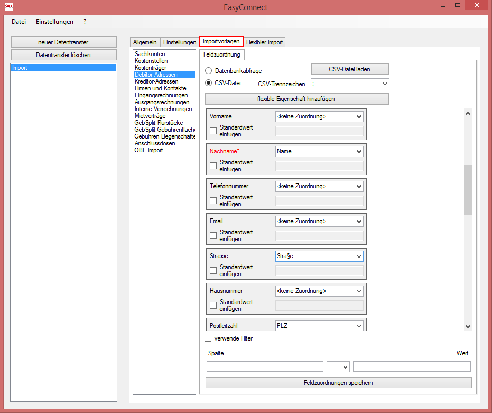The image size is (492, 413).
Task: Open the filter operator dropdown beside Spalte
Action: point(338,366)
